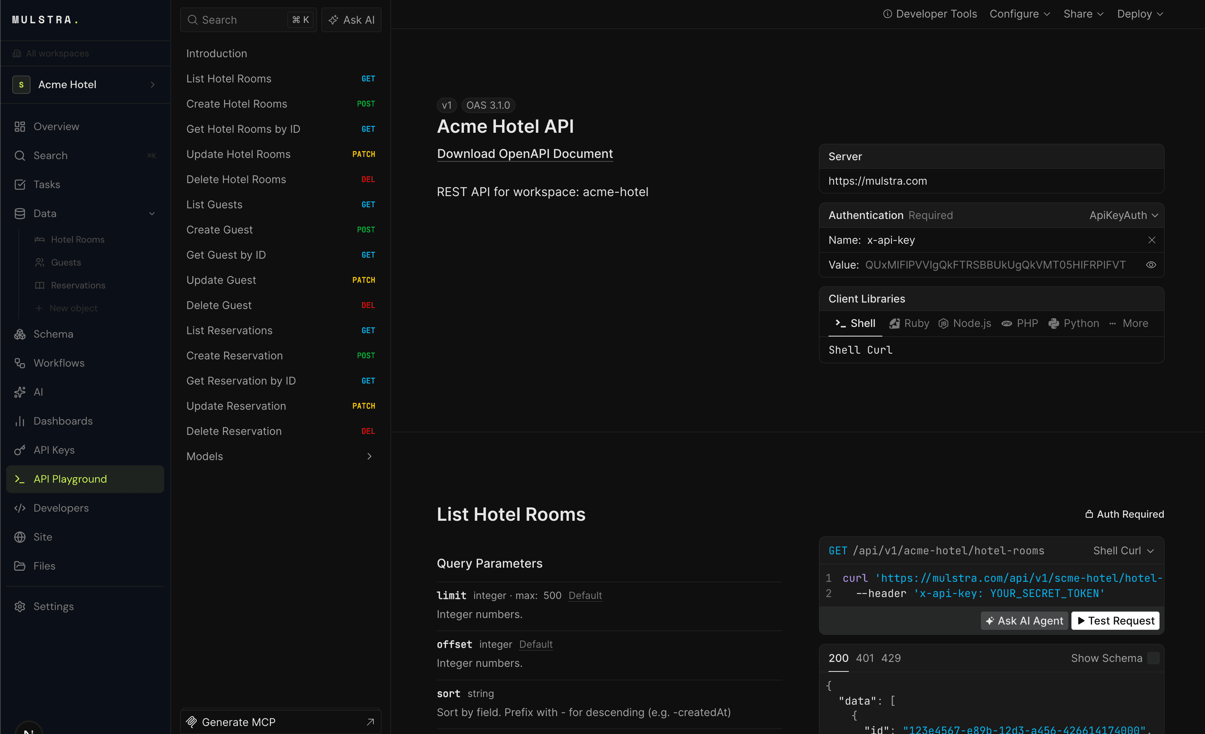The height and width of the screenshot is (734, 1205).
Task: Click the Generate MCP external arrow icon
Action: (x=370, y=722)
